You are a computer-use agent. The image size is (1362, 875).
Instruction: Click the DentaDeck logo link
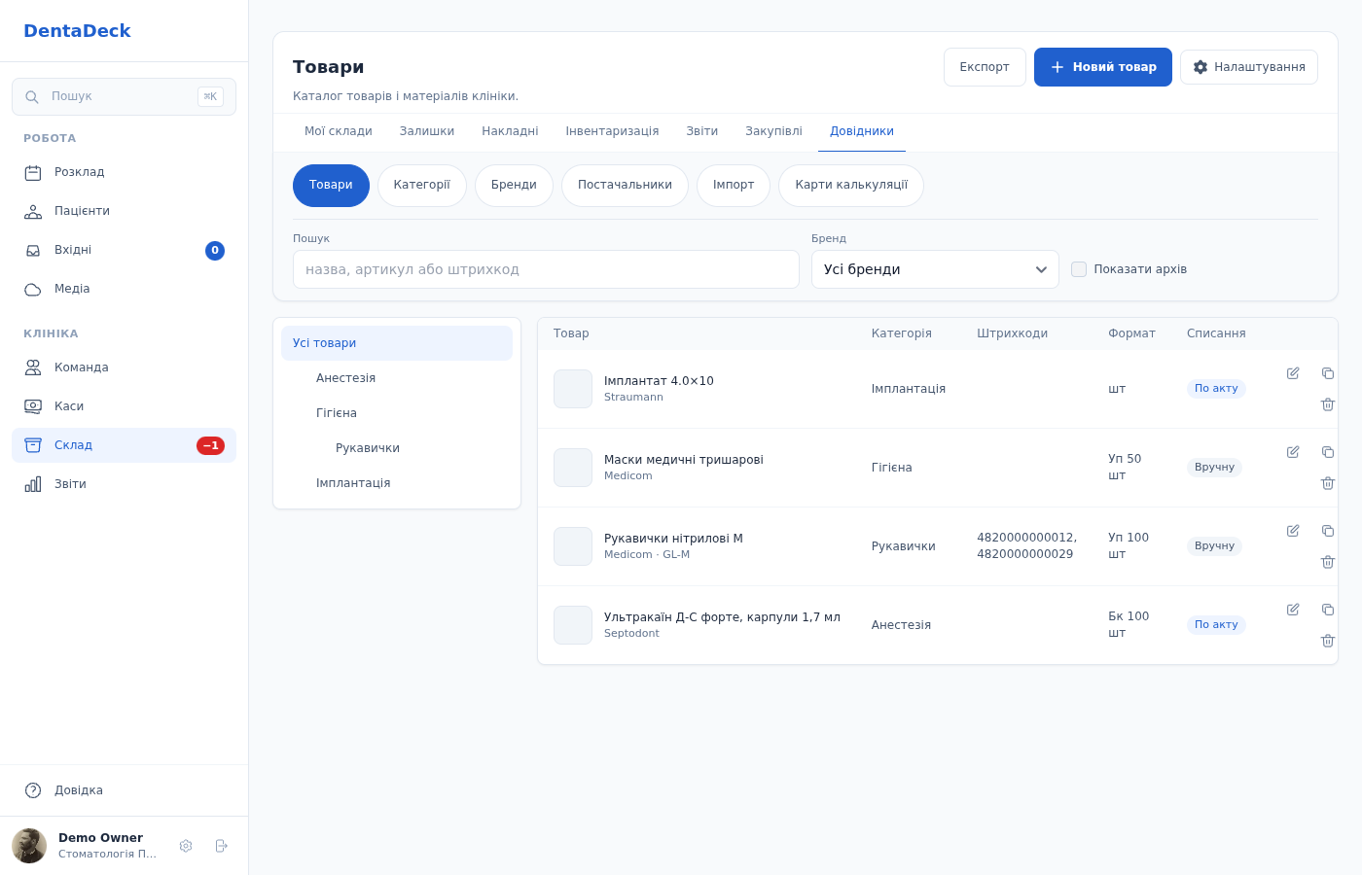coord(77,31)
